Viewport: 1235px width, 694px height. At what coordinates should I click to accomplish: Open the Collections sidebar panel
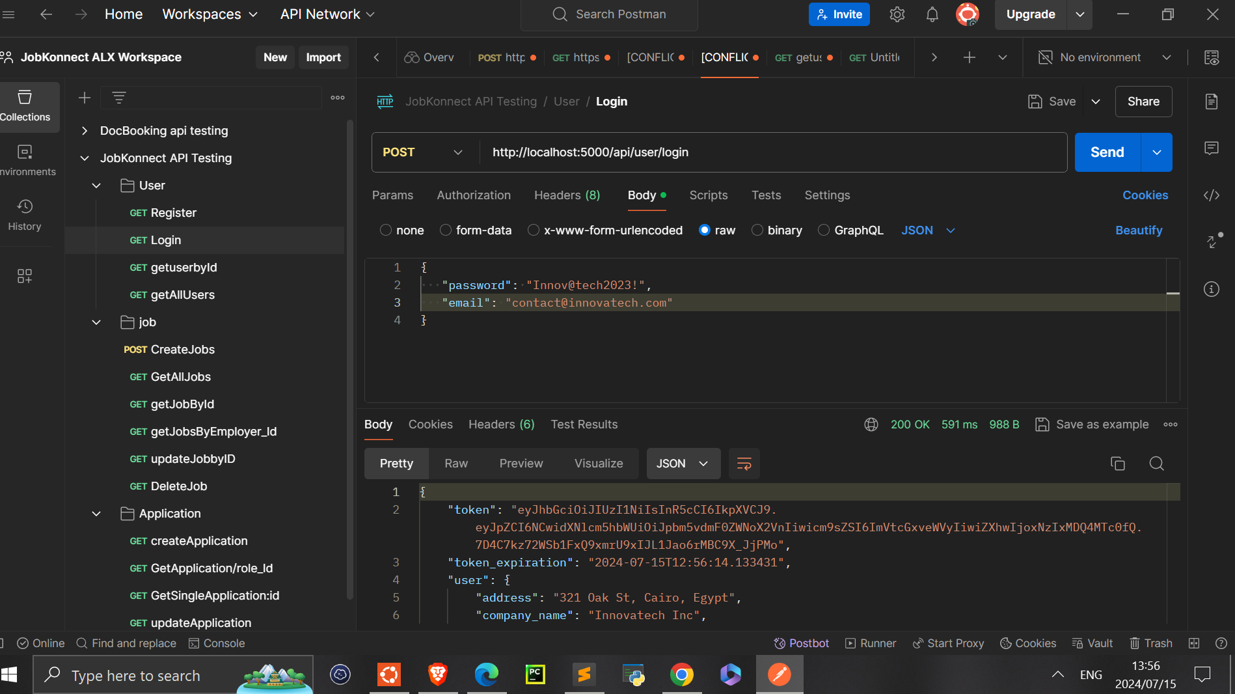click(x=26, y=106)
